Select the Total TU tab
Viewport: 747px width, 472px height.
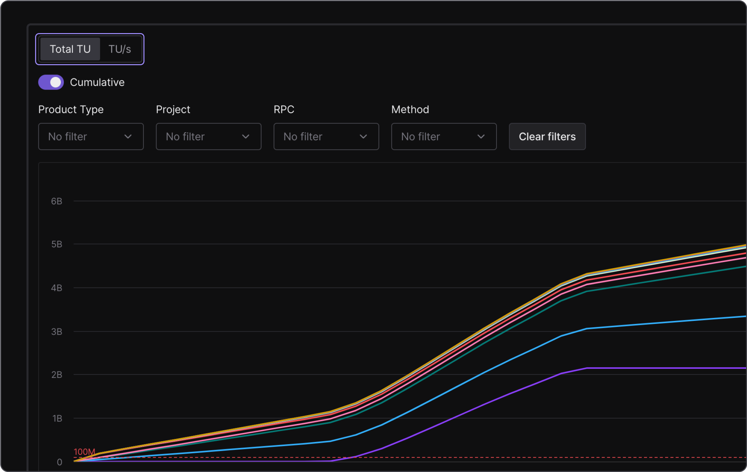point(70,49)
